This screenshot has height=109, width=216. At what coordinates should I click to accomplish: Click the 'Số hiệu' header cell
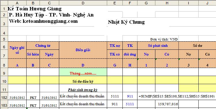pos(33,54)
